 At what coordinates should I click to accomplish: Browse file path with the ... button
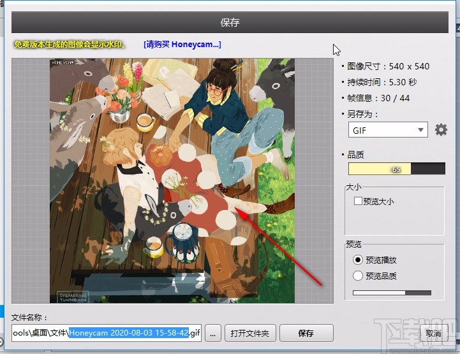tap(213, 333)
